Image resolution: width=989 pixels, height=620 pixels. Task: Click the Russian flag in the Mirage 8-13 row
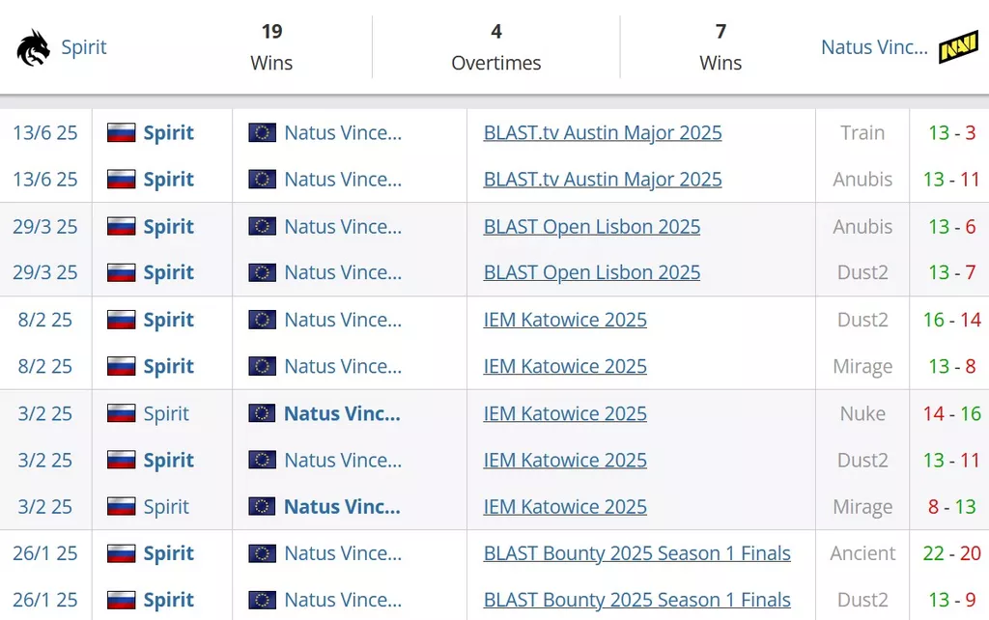point(121,506)
